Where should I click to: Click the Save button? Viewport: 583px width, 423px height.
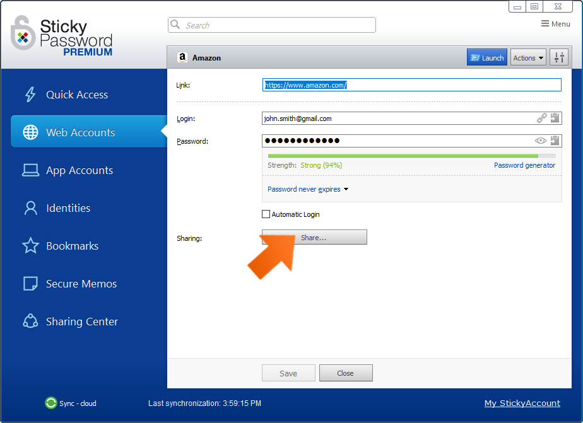point(288,373)
